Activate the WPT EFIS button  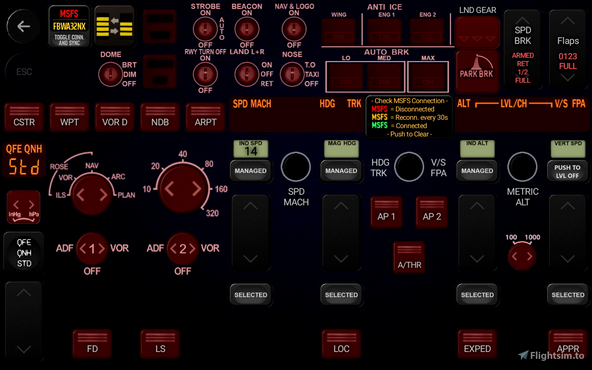tap(69, 117)
